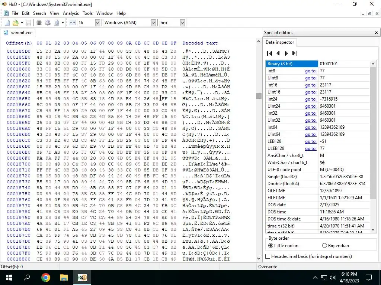This screenshot has width=381, height=285.
Task: Click HxD taskbar button
Action: pos(82,278)
